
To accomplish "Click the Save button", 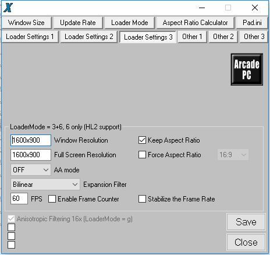I will [x=246, y=222].
